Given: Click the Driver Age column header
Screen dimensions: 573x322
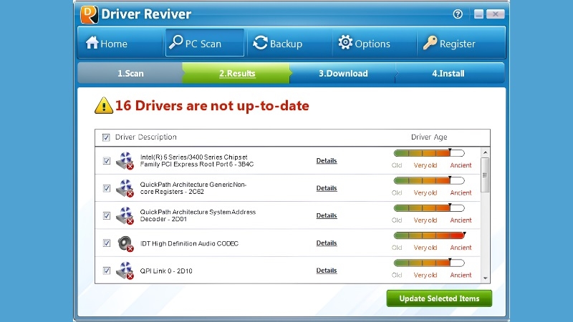Looking at the screenshot, I should coord(429,137).
